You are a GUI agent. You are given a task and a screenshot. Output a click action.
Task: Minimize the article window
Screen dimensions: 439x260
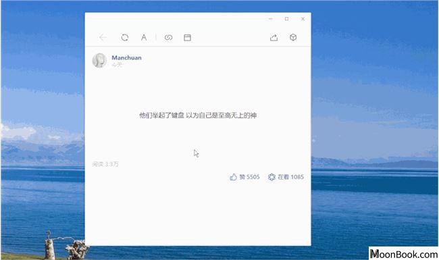point(270,19)
